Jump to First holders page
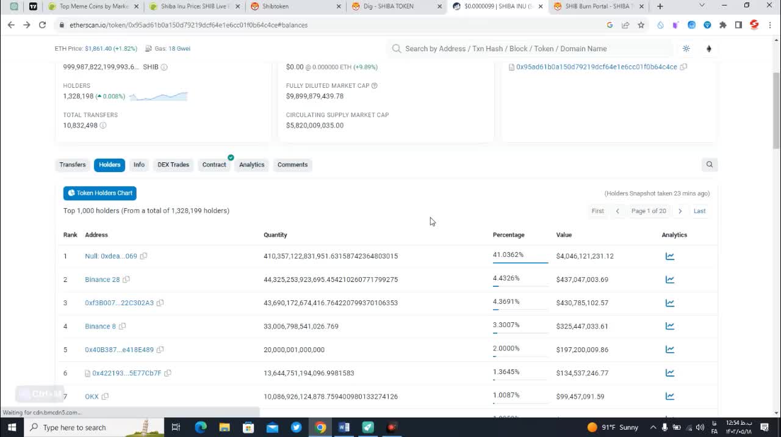Screen dimensions: 781x437 pos(598,211)
